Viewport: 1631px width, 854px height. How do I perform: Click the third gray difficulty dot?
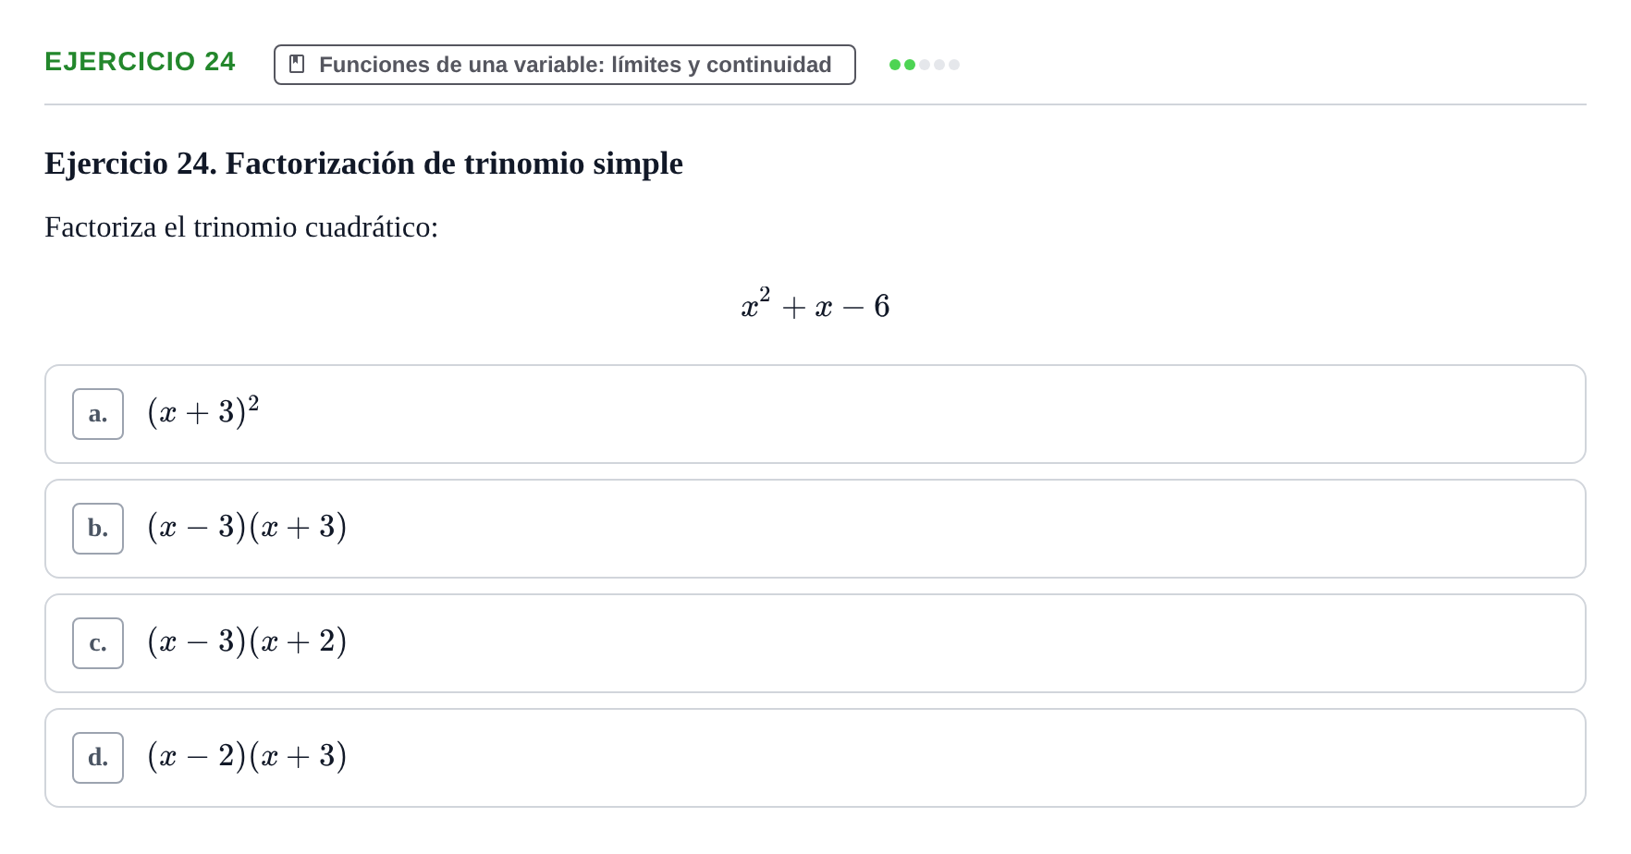click(925, 65)
